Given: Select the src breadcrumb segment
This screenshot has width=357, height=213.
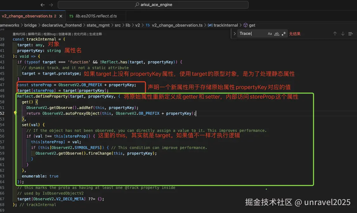Looking at the screenshot, I should [x=118, y=25].
